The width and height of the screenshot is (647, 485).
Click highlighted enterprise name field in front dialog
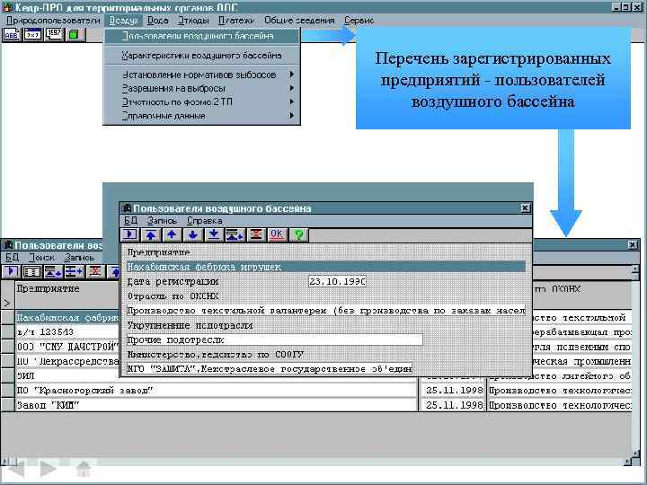click(x=325, y=267)
